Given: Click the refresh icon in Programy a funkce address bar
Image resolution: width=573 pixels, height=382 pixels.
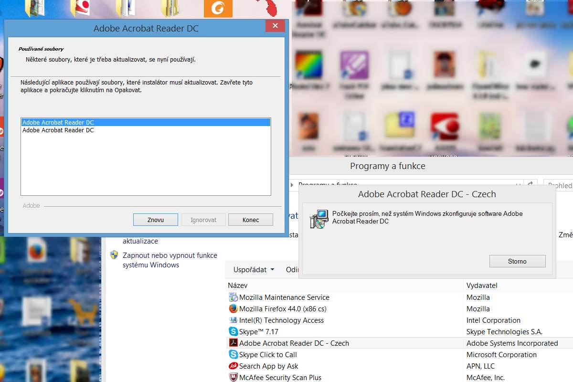Looking at the screenshot, I should (530, 185).
